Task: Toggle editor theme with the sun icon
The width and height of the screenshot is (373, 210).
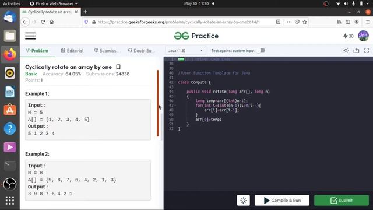Action: point(346,51)
